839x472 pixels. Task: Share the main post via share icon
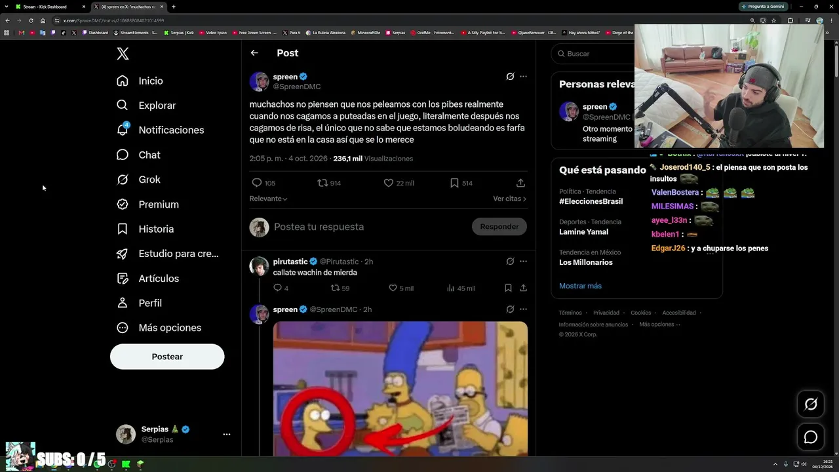(520, 183)
